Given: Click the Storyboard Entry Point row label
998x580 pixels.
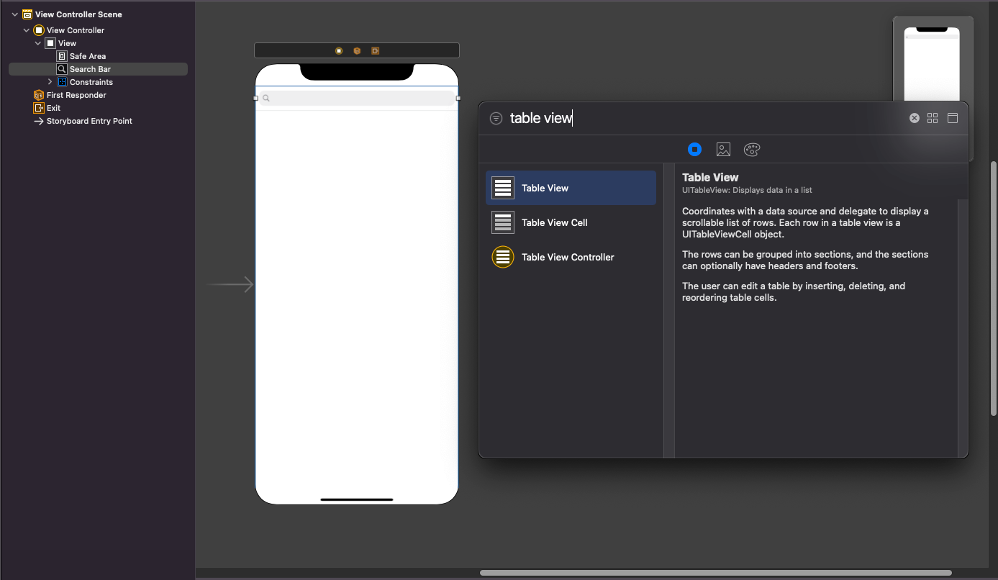Looking at the screenshot, I should tap(89, 121).
